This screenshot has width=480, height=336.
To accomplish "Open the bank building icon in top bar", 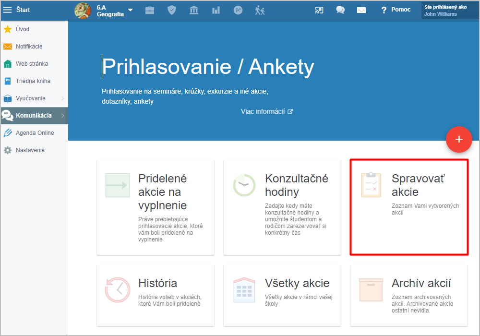I will pyautogui.click(x=194, y=11).
